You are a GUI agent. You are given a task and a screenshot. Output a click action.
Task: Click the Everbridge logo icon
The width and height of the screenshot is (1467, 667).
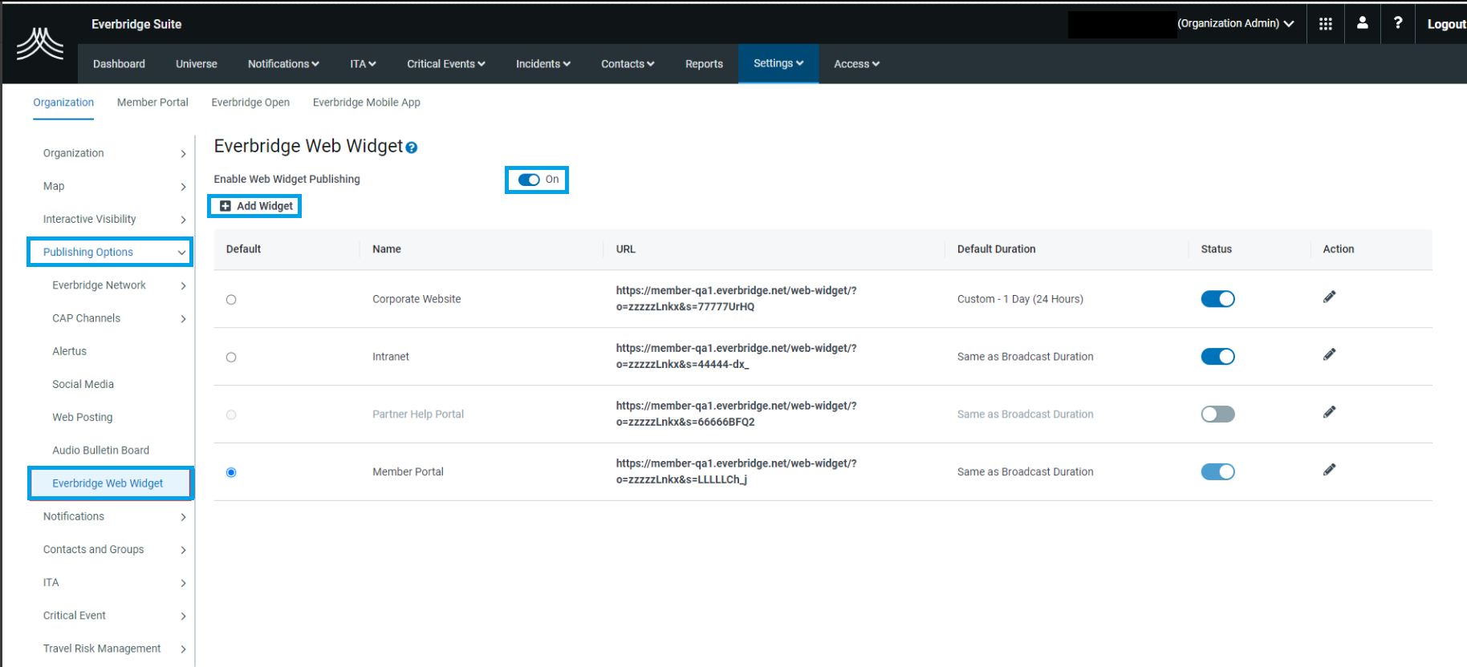(40, 43)
